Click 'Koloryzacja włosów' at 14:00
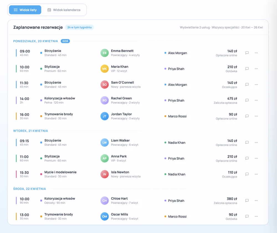 tap(60, 98)
